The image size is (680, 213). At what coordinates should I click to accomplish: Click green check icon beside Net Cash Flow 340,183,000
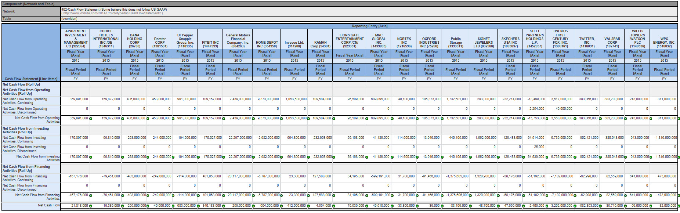pos(224,206)
